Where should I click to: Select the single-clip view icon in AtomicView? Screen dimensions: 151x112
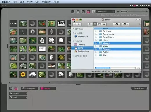pyautogui.click(x=78, y=12)
